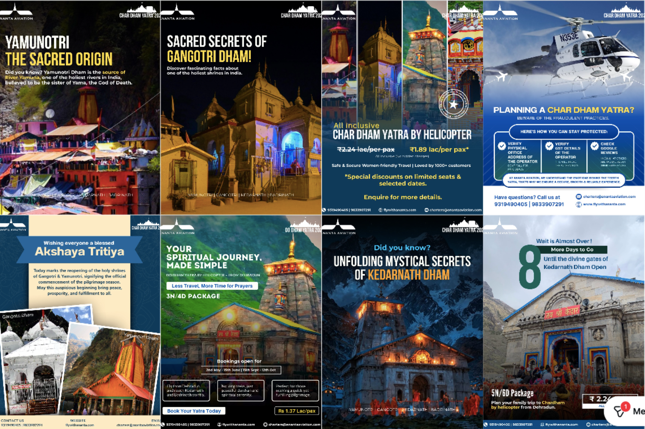Click checkmark badge beside Check Google Reviews
645x429 pixels.
tap(595, 146)
